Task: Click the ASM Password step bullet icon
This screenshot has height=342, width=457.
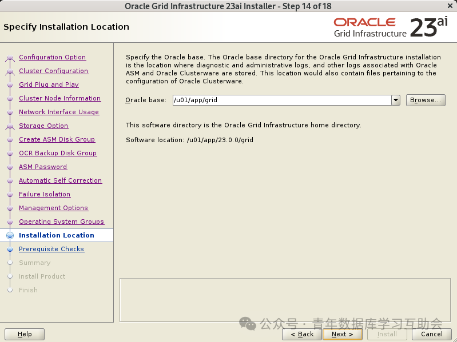Action: [10, 167]
